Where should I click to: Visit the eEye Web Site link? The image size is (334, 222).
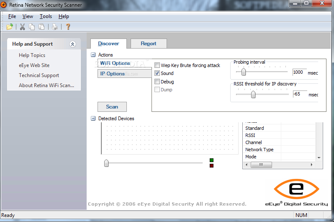(x=34, y=65)
